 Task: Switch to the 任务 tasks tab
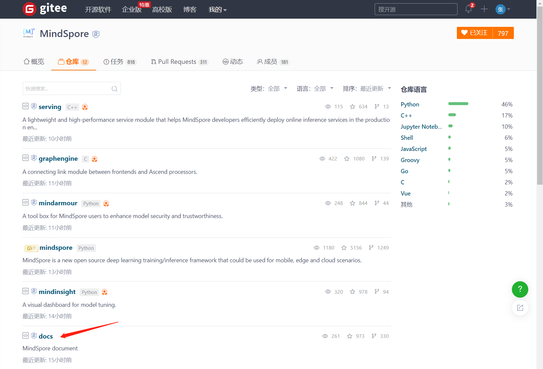pos(120,62)
